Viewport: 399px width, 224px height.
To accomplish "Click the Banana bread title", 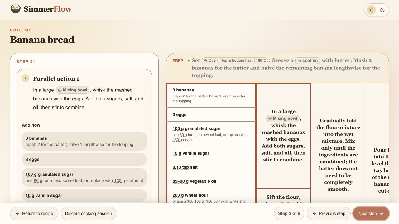I will pos(42,40).
